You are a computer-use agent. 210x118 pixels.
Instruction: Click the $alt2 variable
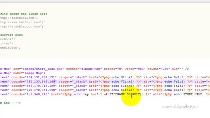(x=178, y=82)
